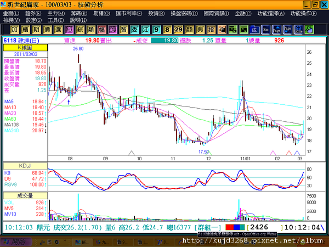Click the 類 toolbar icon
329x247 pixels.
pos(90,30)
